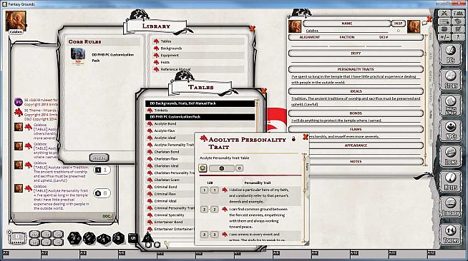
Task: Pick up the d4 triangular die
Action: tap(147, 237)
